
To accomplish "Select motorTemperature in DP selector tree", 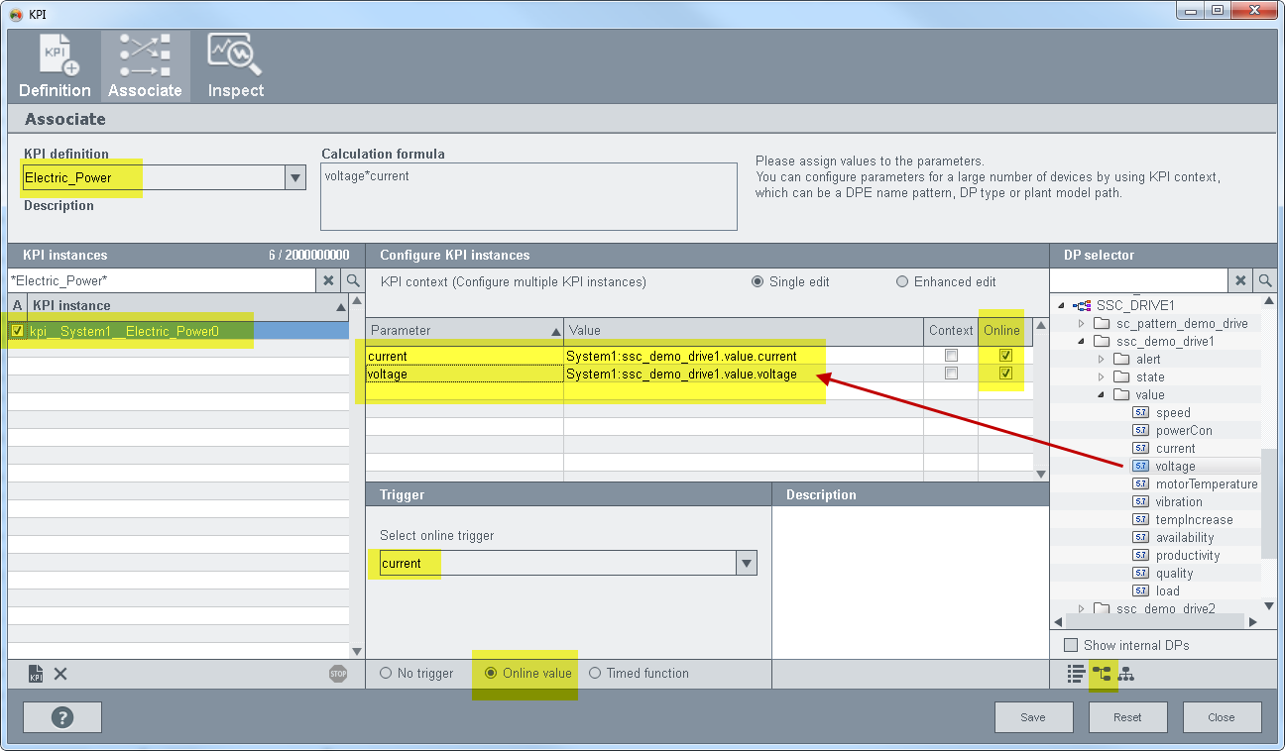I will [1206, 484].
